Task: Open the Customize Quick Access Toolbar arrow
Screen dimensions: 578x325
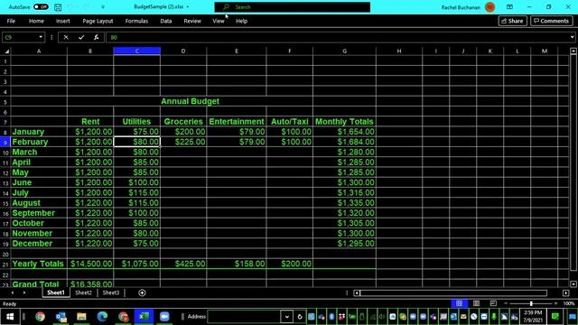Action: (103, 7)
